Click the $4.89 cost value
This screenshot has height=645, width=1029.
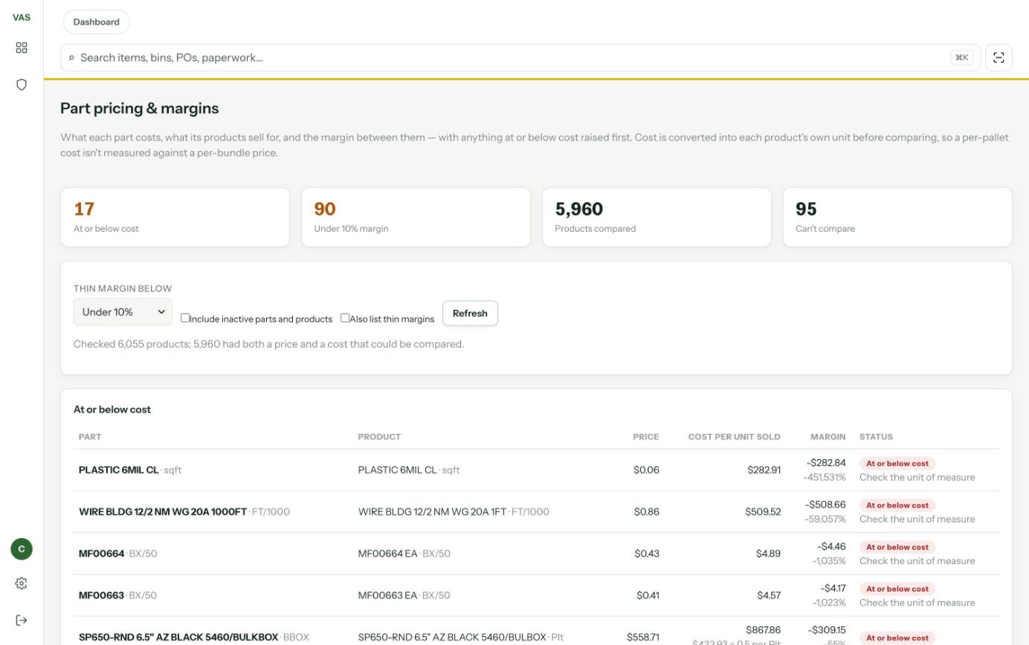click(769, 554)
